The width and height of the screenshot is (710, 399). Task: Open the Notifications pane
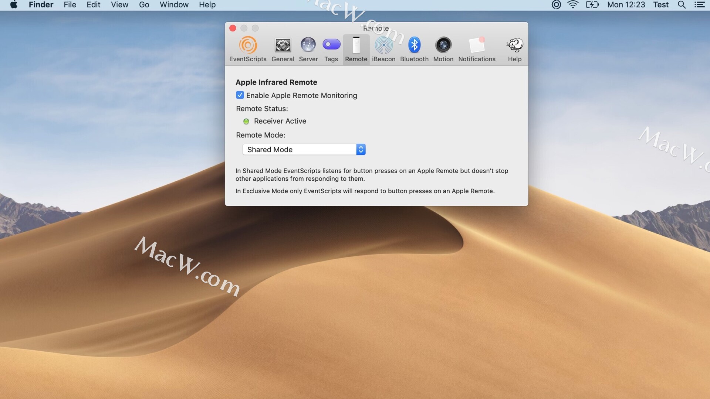(477, 50)
